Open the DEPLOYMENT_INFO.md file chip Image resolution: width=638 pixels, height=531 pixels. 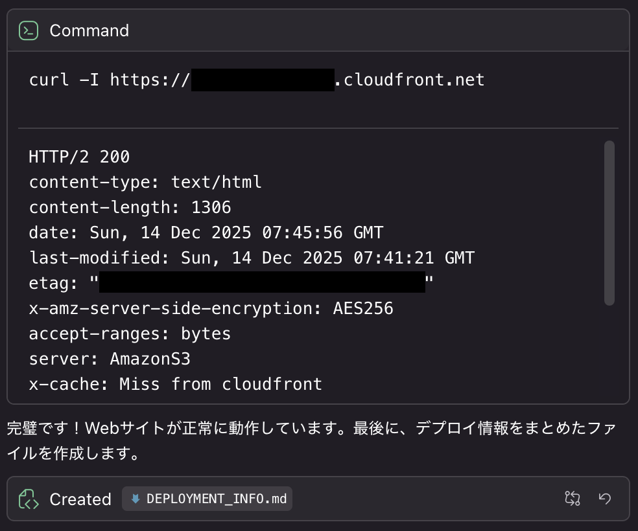tap(207, 499)
